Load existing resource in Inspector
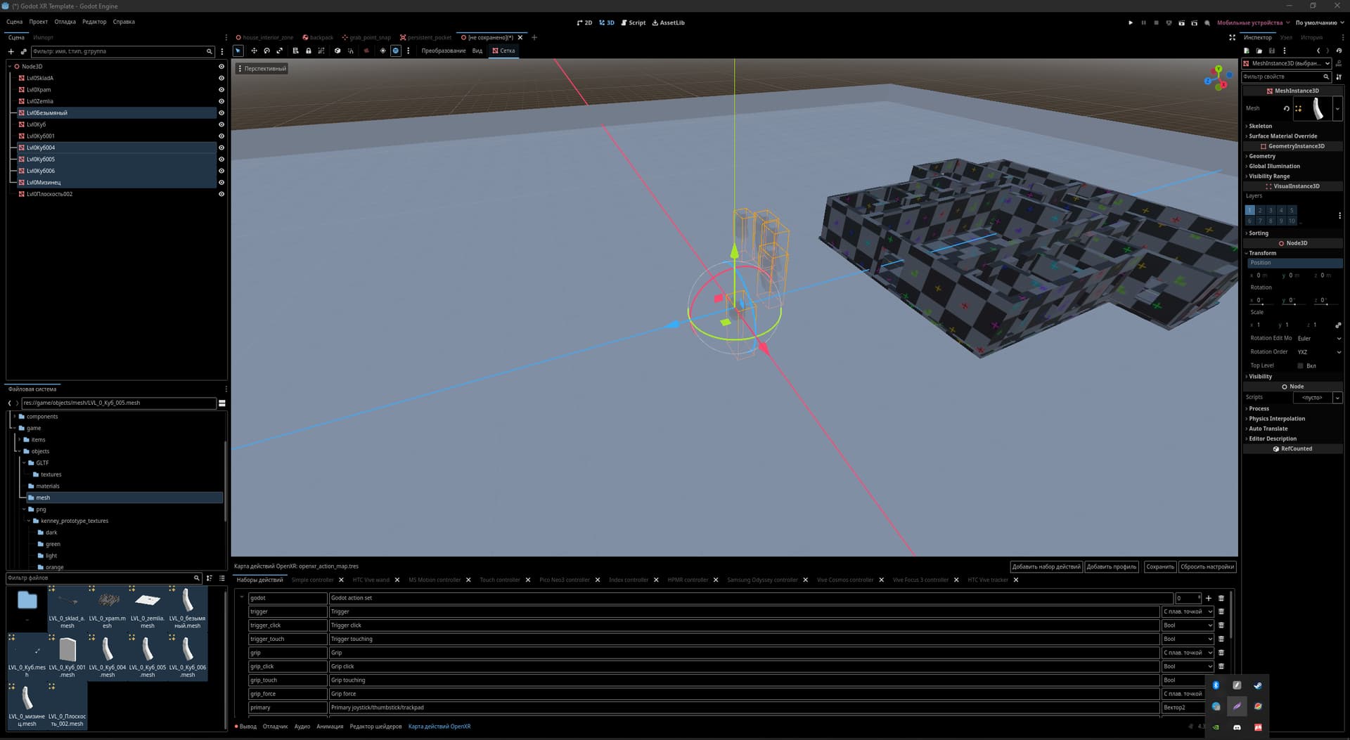This screenshot has height=740, width=1350. [1259, 51]
